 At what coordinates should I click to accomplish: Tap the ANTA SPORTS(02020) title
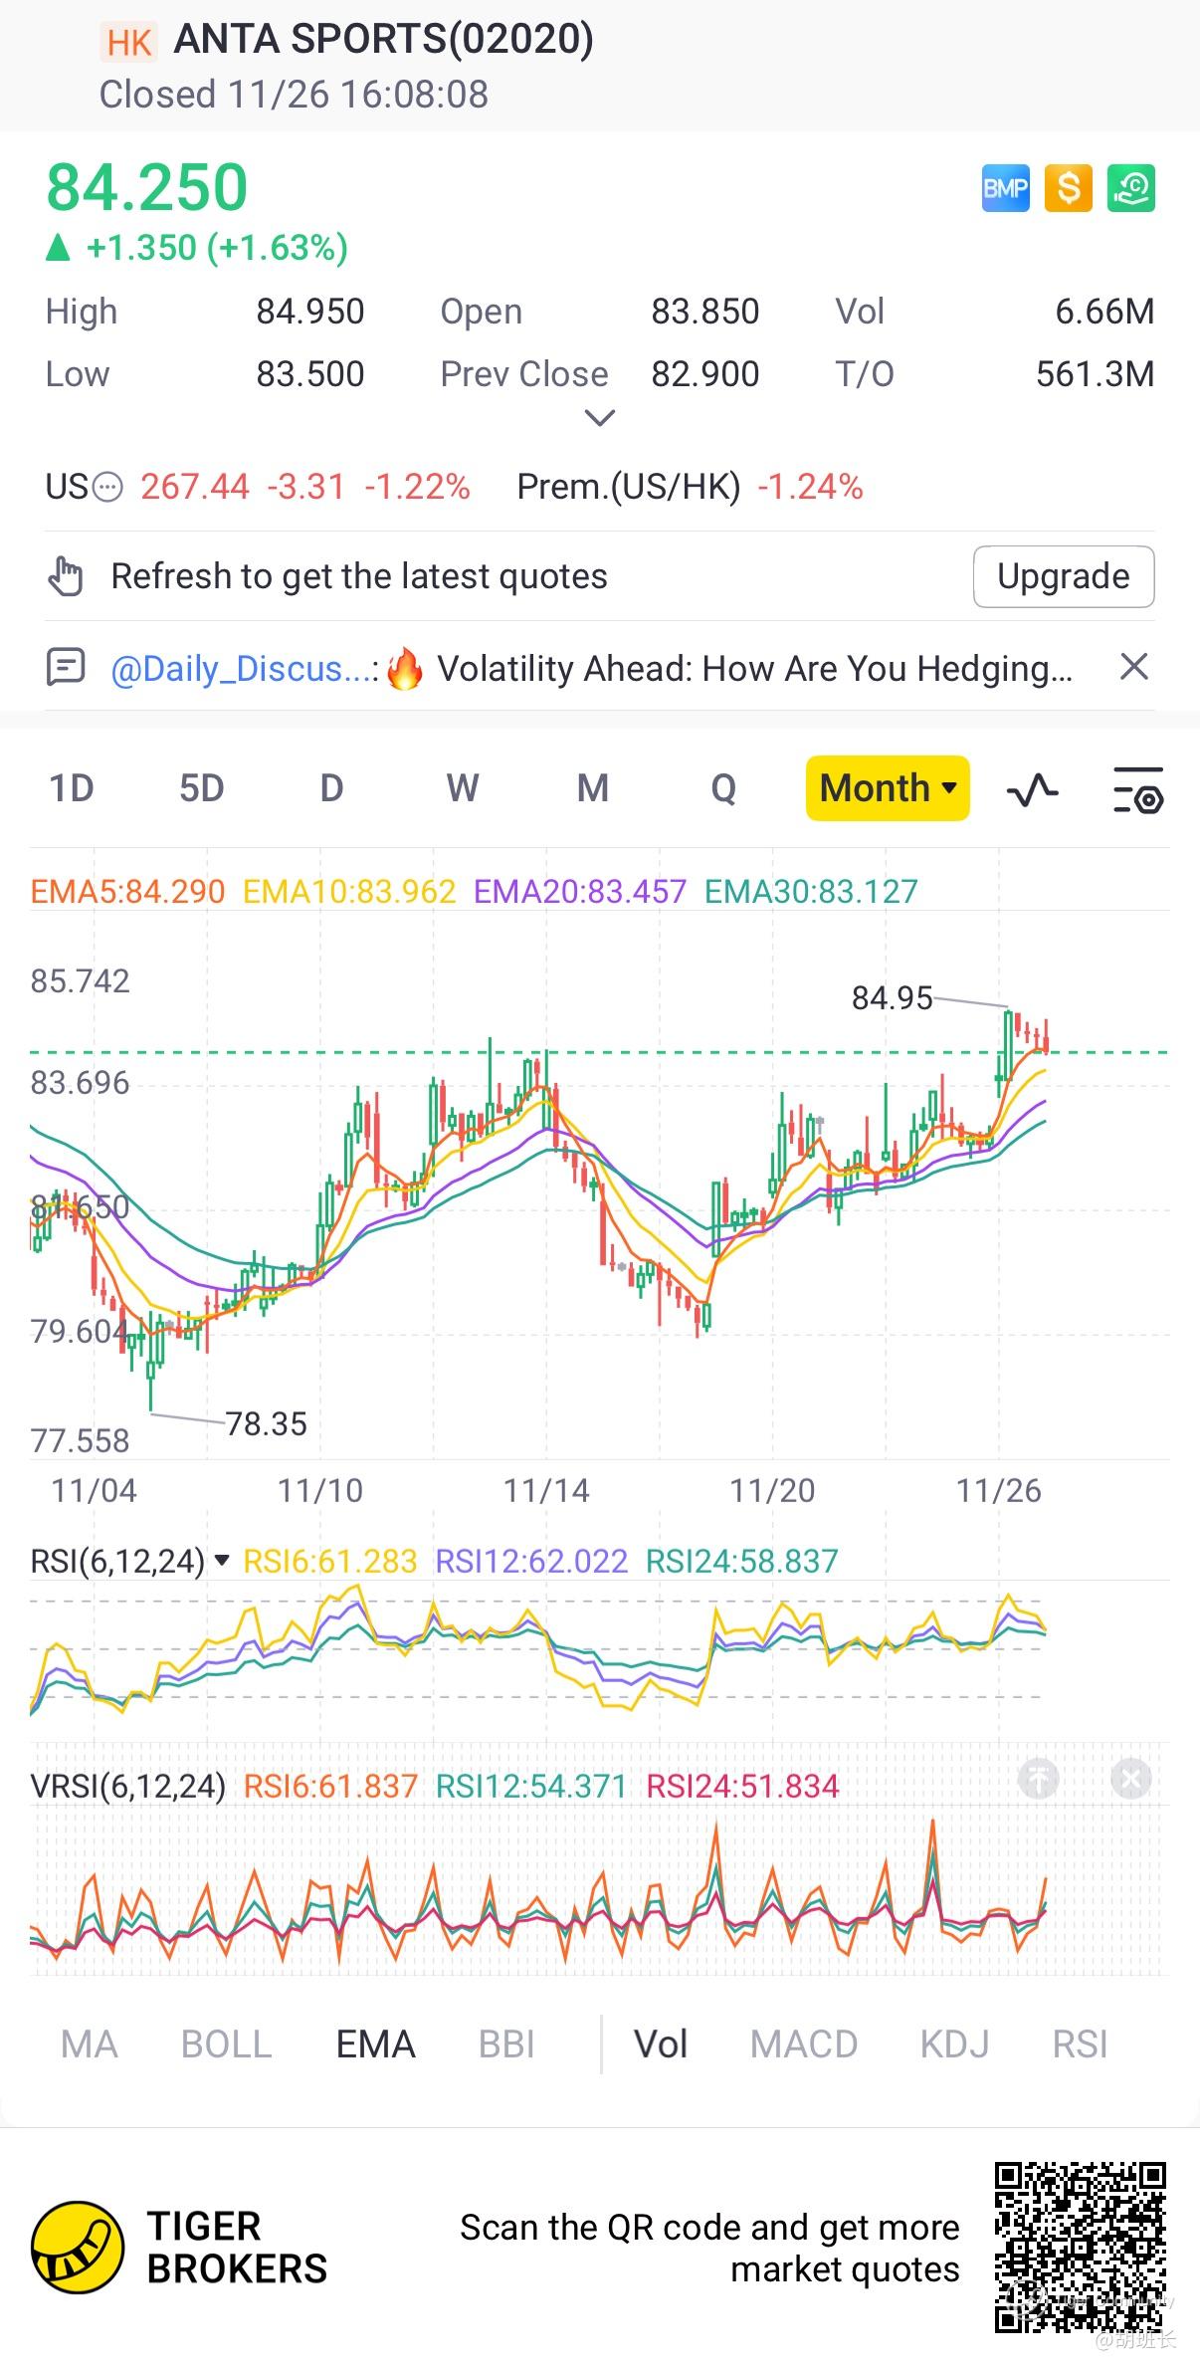[x=383, y=40]
